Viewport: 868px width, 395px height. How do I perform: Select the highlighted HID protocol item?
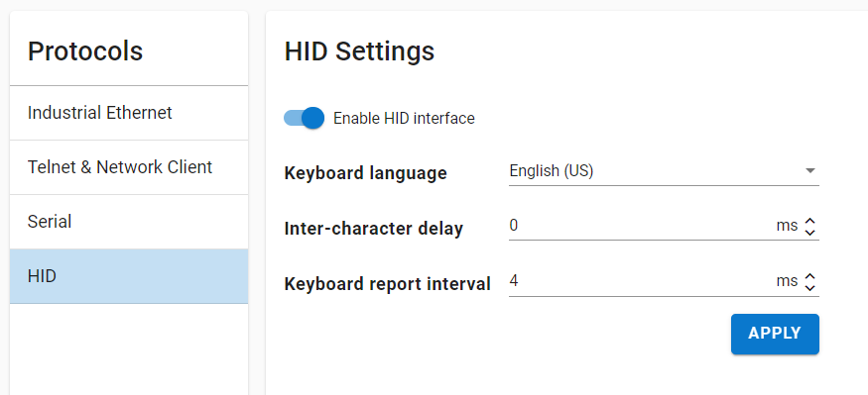tap(129, 275)
